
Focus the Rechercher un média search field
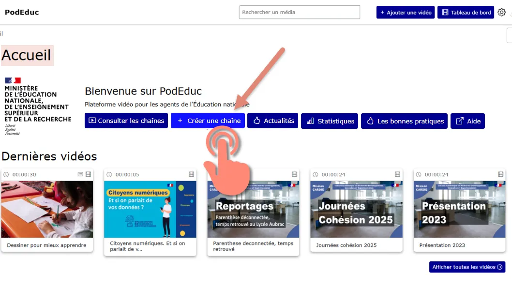300,12
